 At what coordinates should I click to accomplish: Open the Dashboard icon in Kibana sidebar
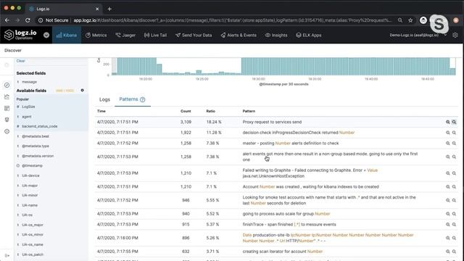[7, 108]
